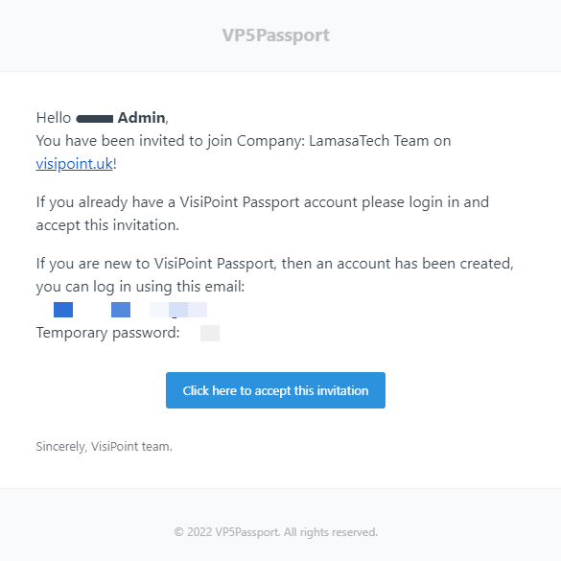Click the 'new to VisiPoint Passport' paragraph

(275, 275)
